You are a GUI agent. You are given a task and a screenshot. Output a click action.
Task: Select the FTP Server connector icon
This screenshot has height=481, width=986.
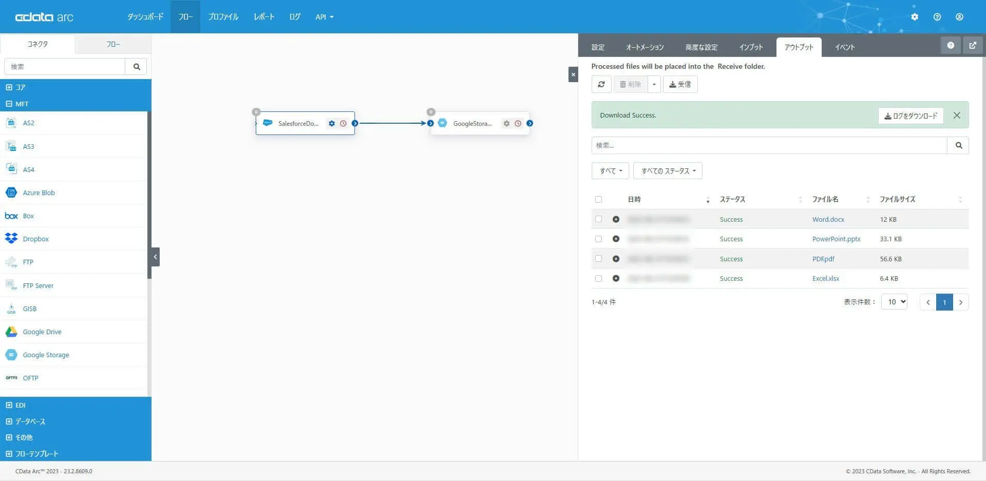coord(11,285)
